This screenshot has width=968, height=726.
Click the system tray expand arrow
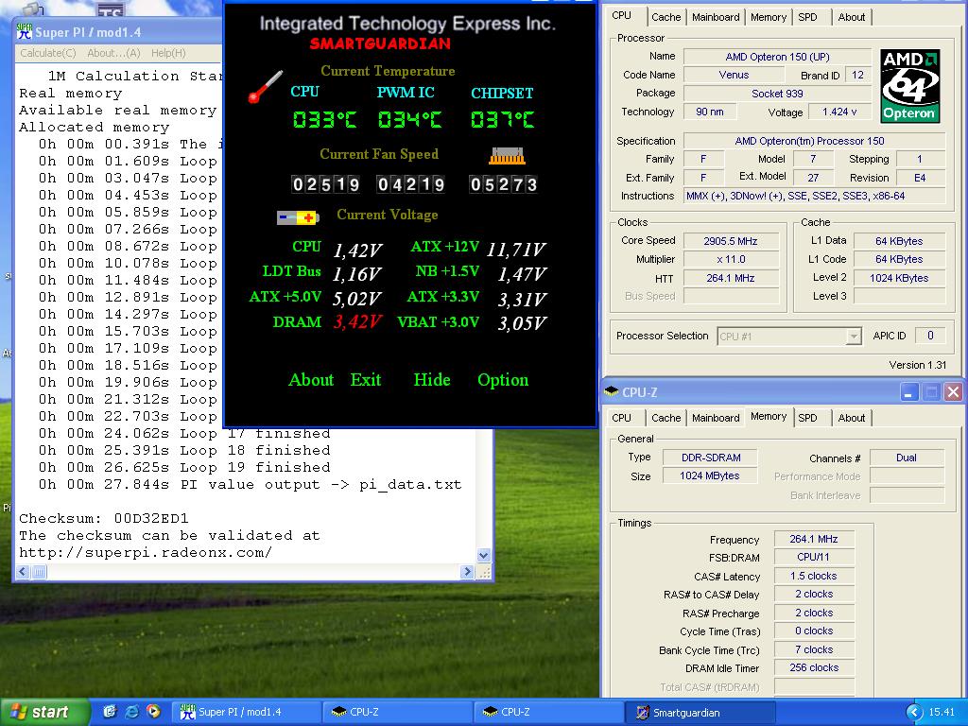(x=914, y=713)
